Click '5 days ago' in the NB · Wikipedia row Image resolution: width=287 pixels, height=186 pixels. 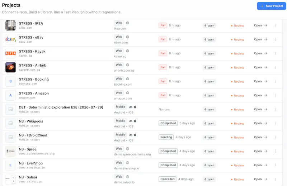(187, 123)
